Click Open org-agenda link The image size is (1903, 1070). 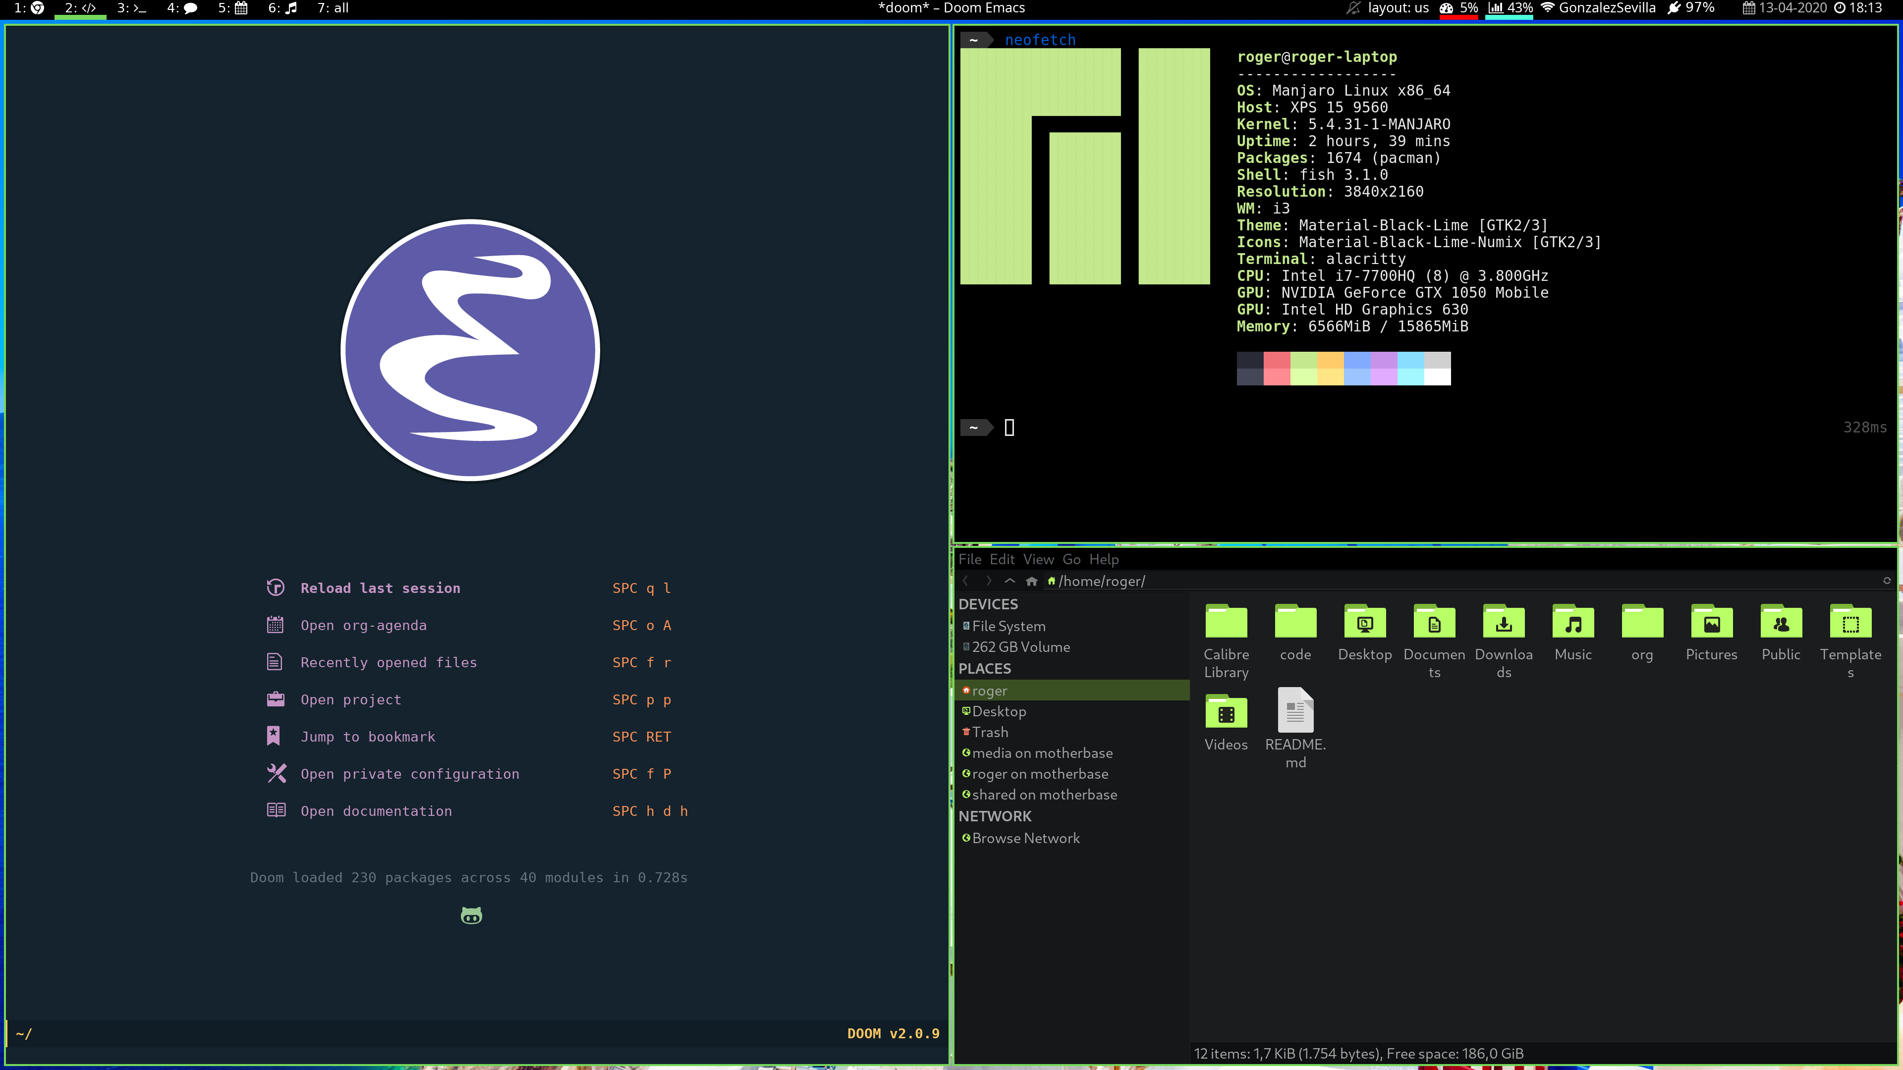(x=363, y=625)
